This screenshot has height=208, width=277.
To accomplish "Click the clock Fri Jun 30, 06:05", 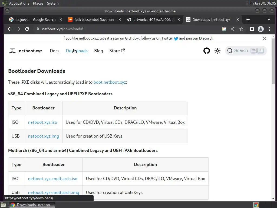I will [262, 3].
